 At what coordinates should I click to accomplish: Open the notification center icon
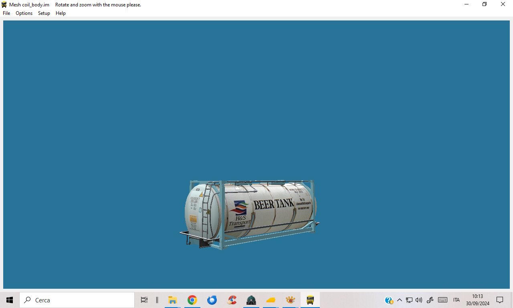click(x=500, y=300)
